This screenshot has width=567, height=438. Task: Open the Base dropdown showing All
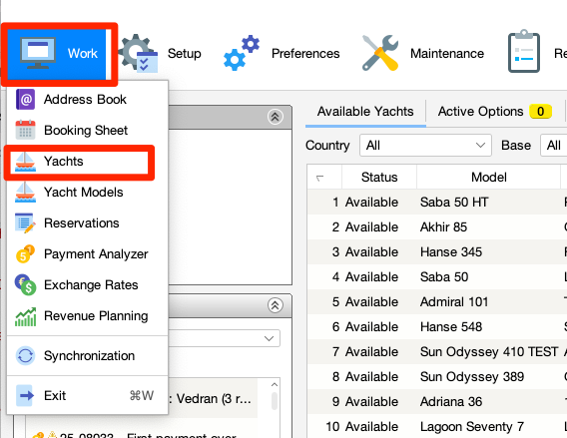click(x=554, y=146)
